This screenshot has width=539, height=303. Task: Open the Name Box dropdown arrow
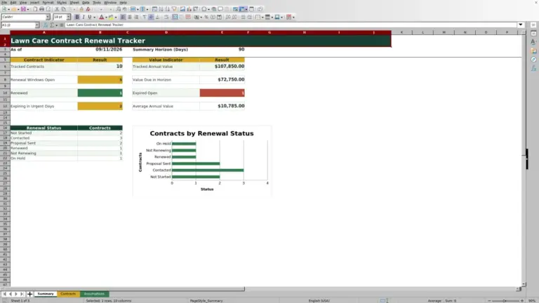pos(37,25)
